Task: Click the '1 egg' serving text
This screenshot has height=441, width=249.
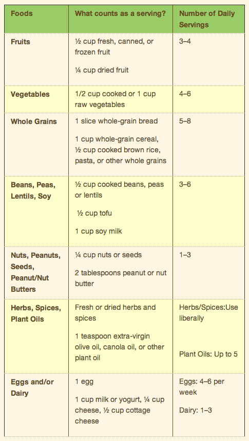Action: point(84,382)
